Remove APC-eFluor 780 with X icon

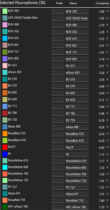(107, 207)
